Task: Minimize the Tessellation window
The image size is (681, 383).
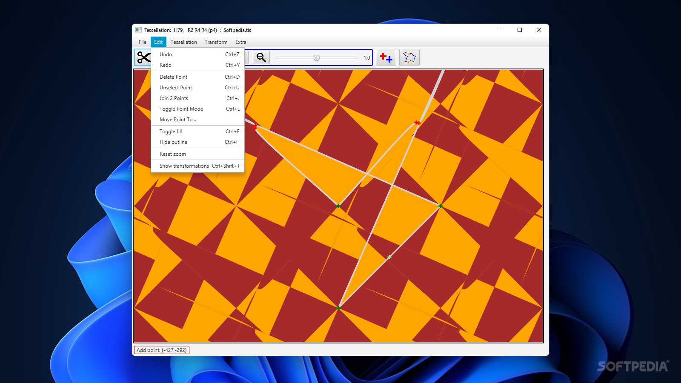Action: (x=501, y=30)
